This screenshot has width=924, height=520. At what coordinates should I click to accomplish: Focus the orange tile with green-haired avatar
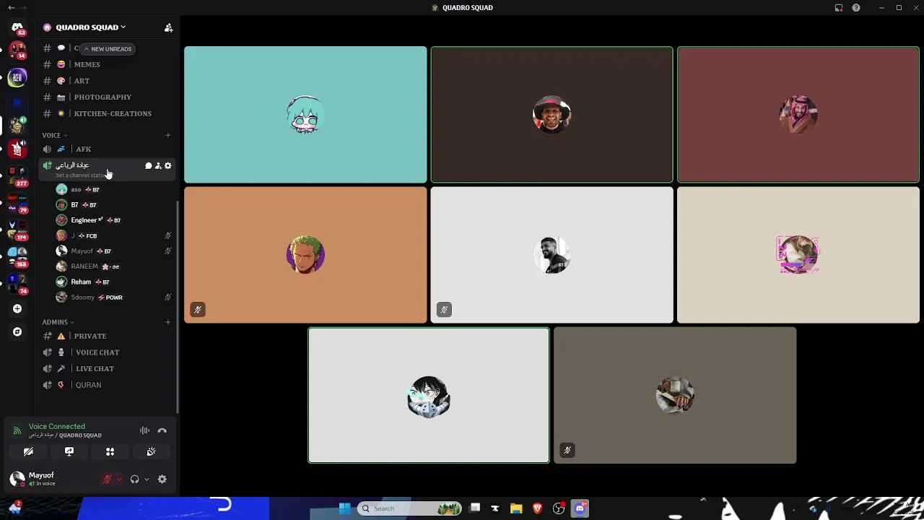pos(305,255)
